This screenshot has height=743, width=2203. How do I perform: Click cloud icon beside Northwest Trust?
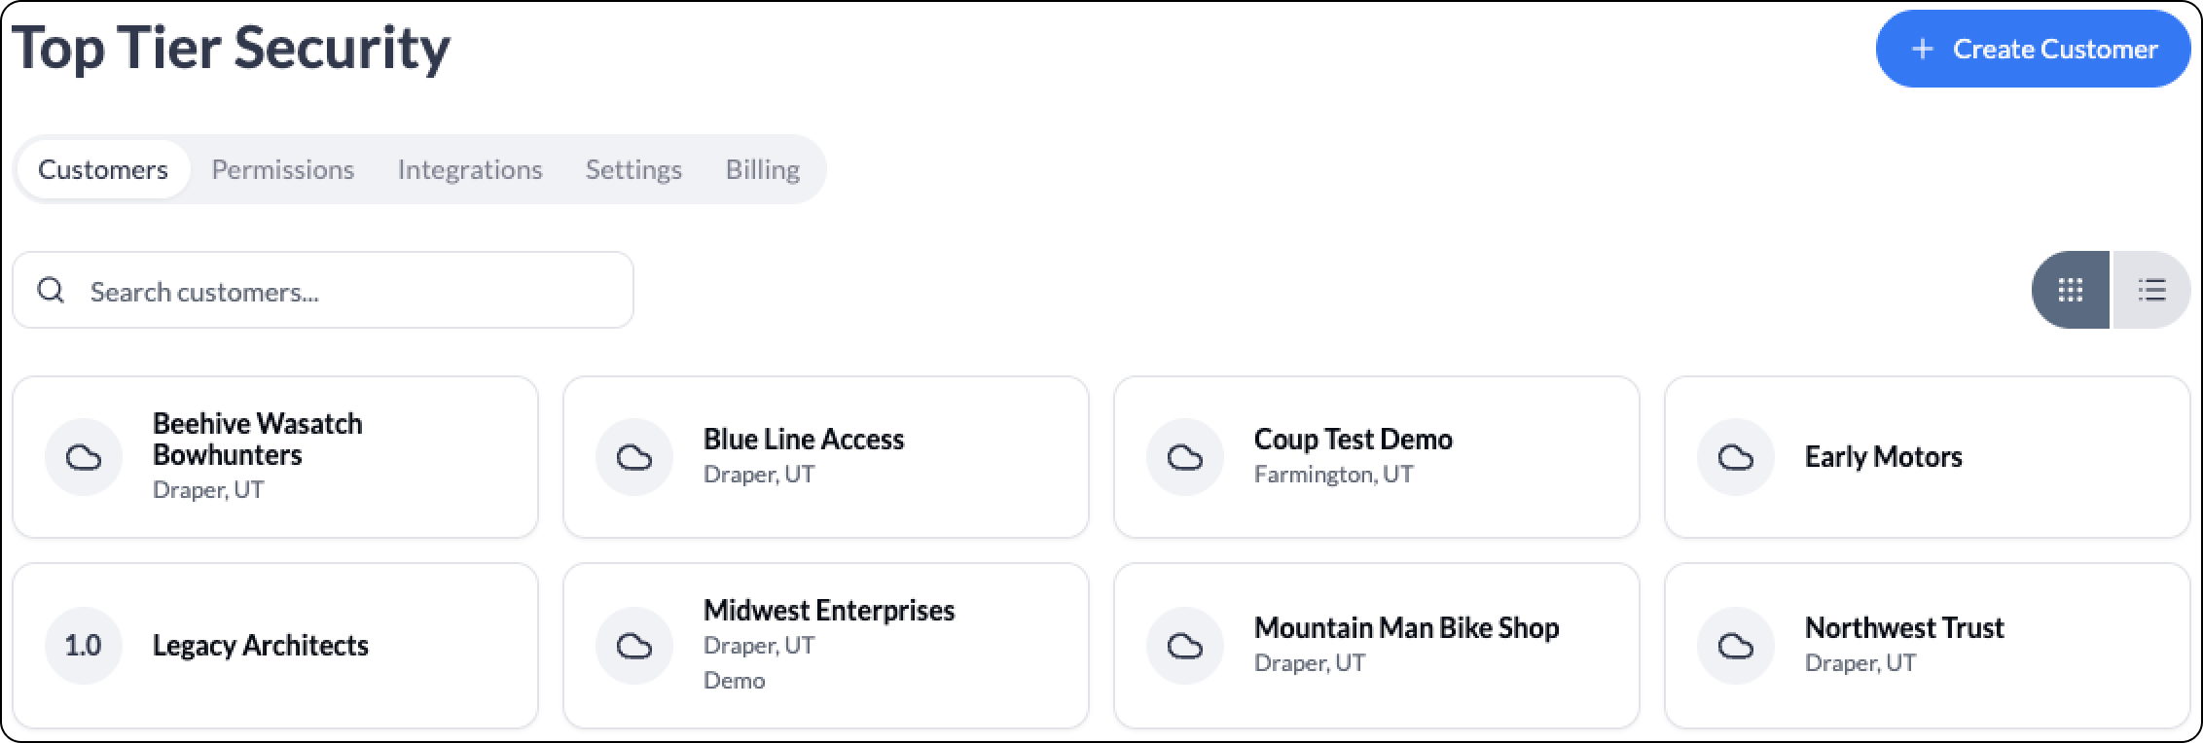[1736, 646]
